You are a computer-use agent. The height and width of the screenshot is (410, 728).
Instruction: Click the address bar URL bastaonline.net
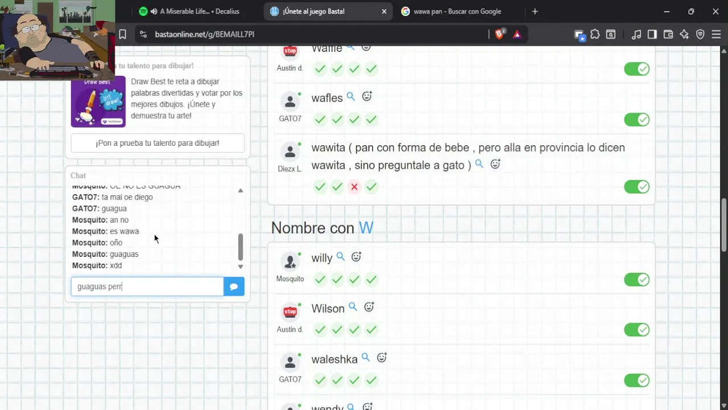[x=205, y=34]
